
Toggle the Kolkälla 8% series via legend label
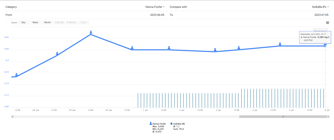click(179, 123)
